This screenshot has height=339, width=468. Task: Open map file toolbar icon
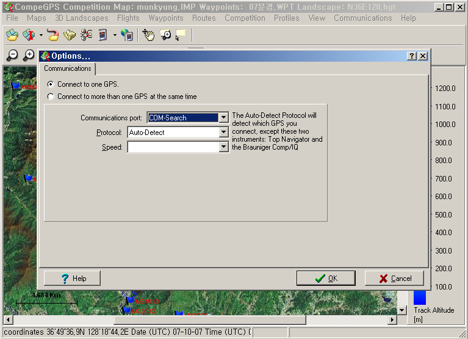point(12,35)
